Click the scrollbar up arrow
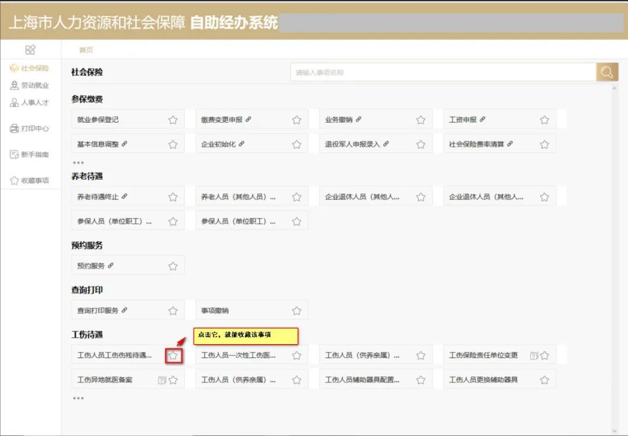This screenshot has width=628, height=436. pos(615,88)
